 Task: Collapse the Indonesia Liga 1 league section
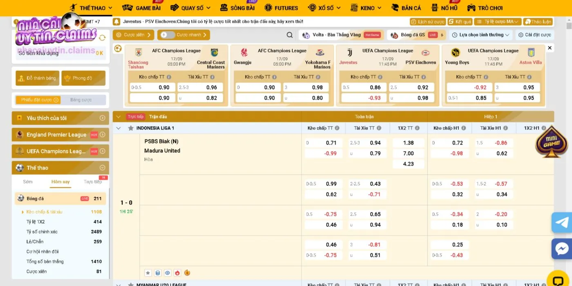(x=118, y=128)
